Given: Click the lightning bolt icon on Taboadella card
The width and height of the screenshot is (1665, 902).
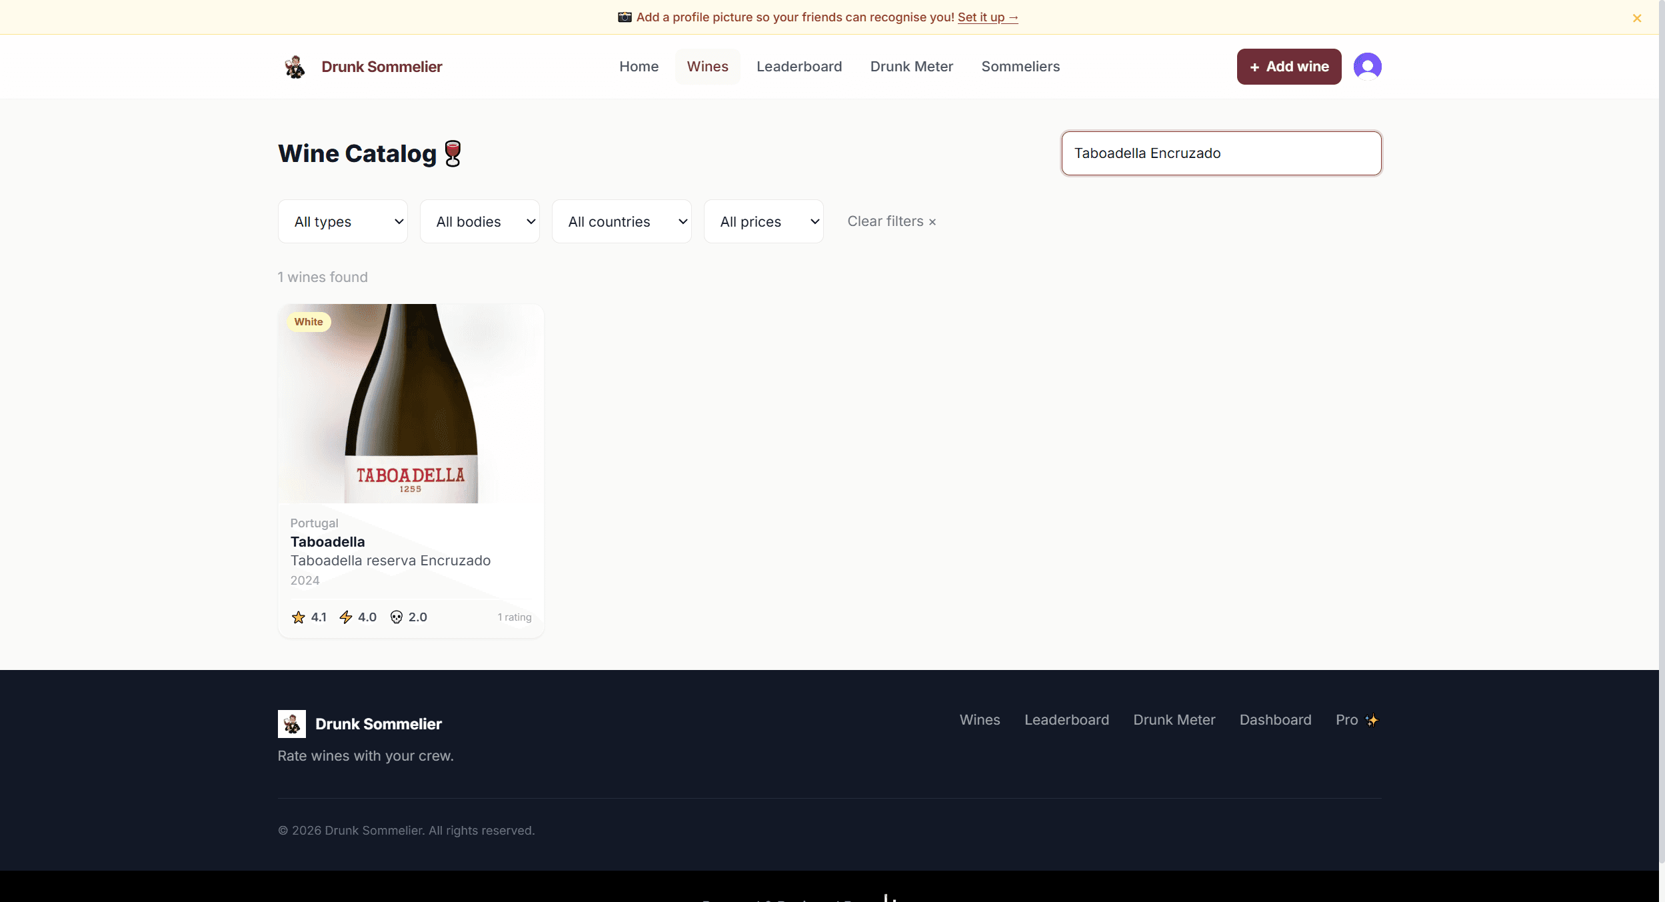Looking at the screenshot, I should click(345, 617).
